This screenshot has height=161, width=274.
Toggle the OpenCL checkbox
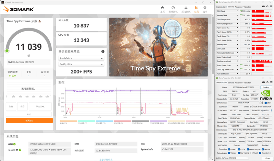[x=229, y=149]
